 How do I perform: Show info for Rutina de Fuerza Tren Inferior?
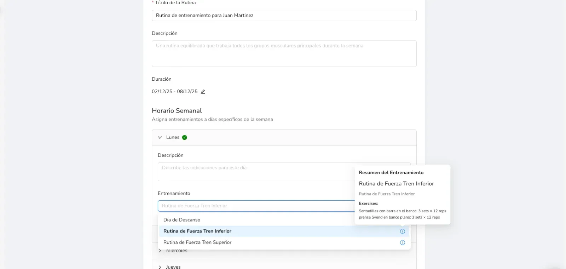tap(402, 231)
